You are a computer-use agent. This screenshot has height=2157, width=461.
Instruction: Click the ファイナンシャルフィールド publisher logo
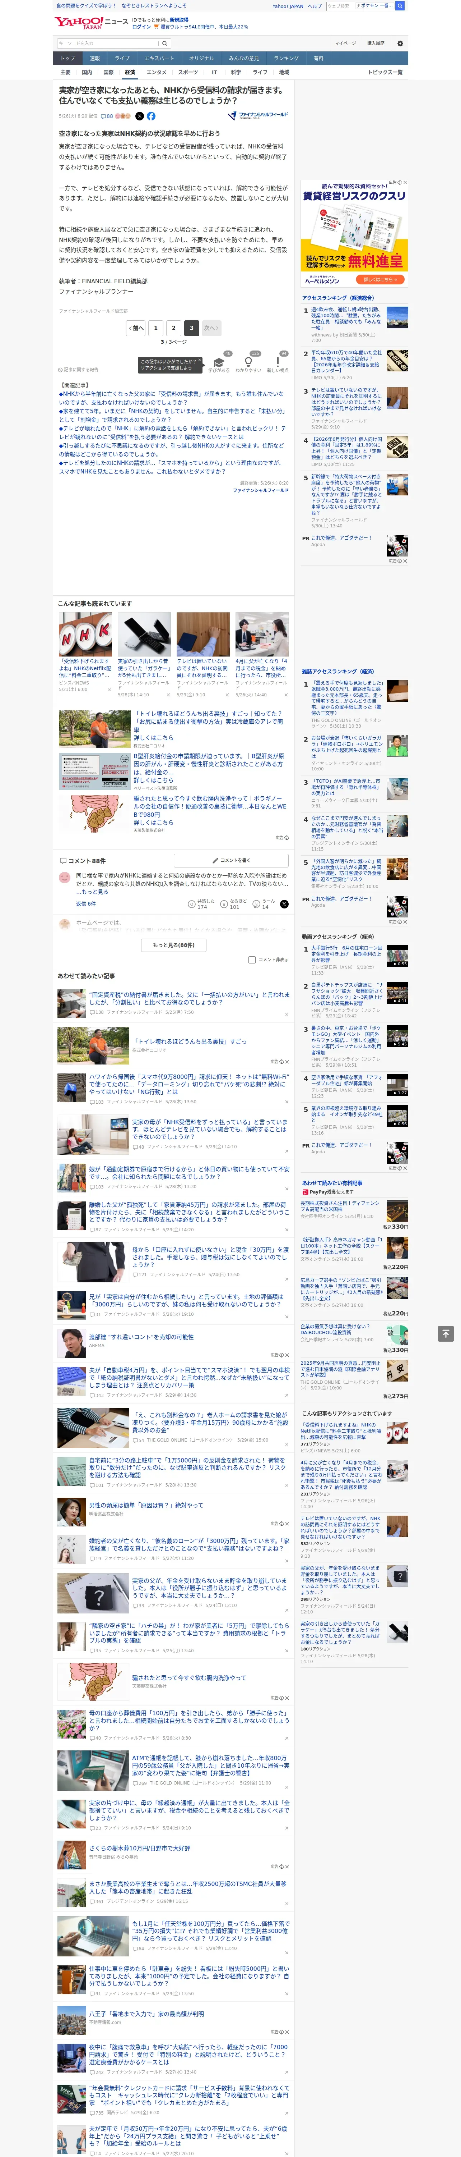258,115
